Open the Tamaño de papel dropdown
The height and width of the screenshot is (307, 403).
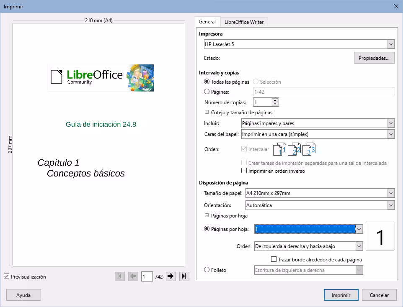coord(391,193)
